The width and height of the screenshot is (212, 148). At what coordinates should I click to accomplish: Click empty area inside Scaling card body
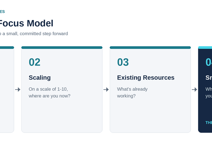coord(62,115)
